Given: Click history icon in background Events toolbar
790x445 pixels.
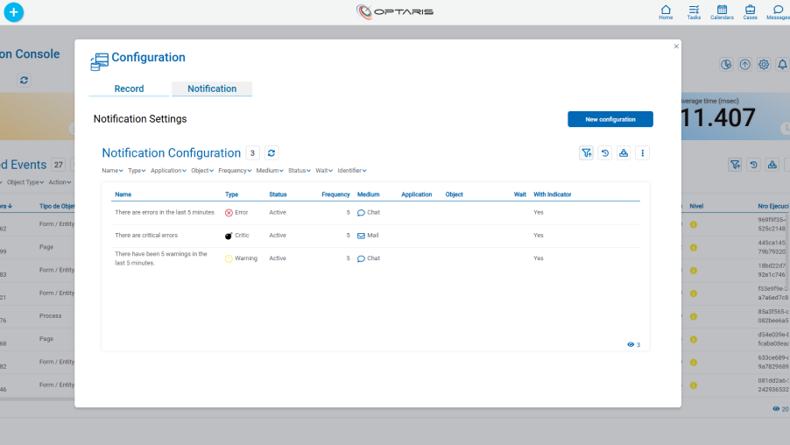Looking at the screenshot, I should pos(754,165).
